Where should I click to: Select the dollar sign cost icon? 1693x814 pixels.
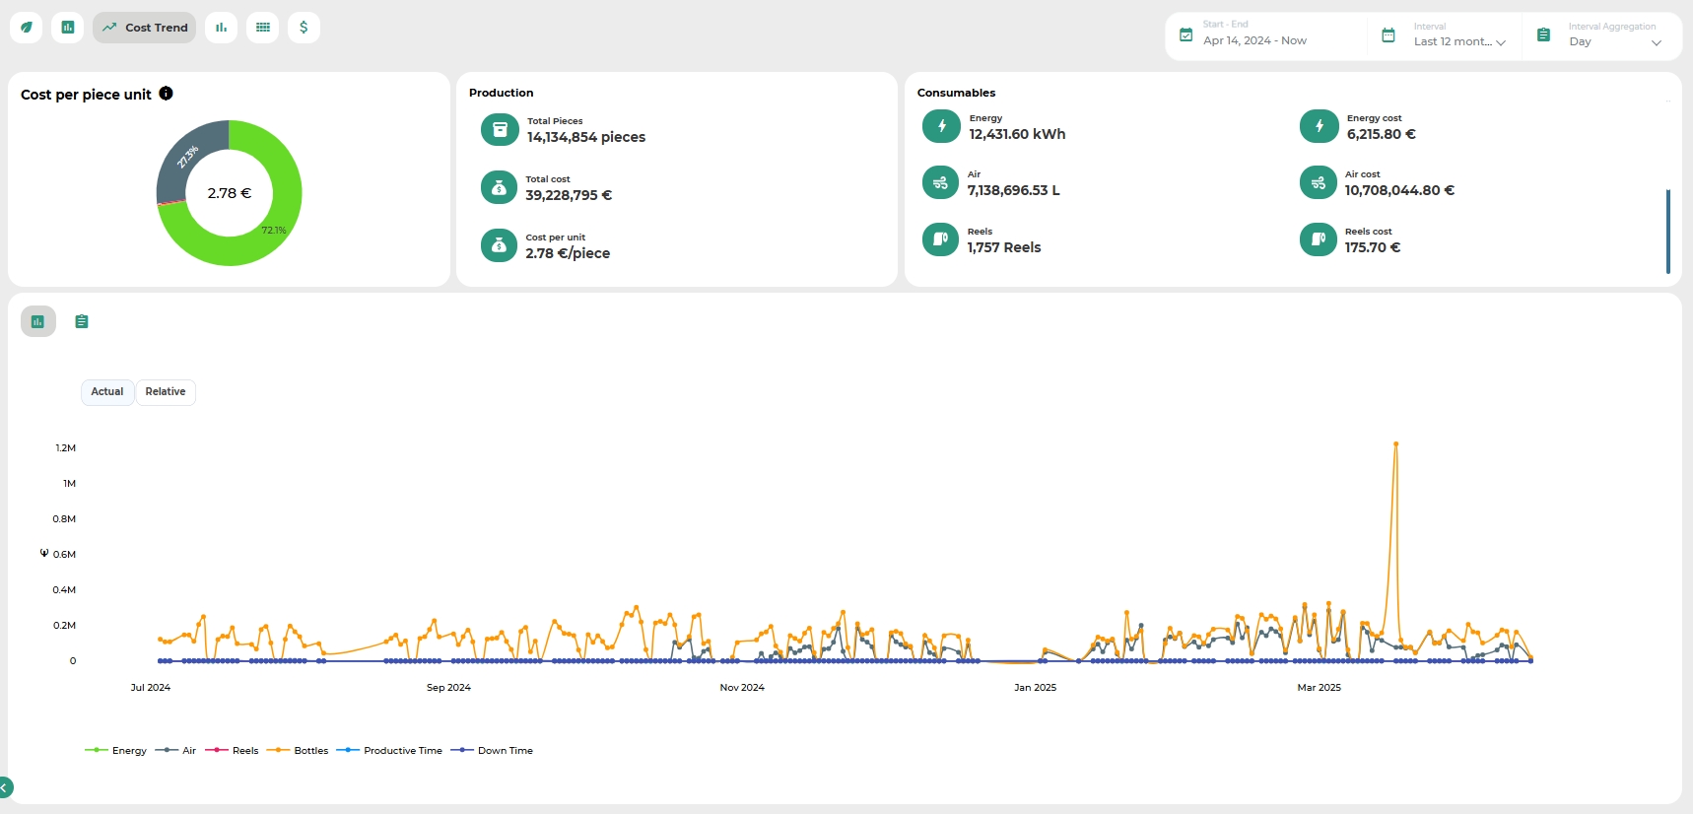pyautogui.click(x=304, y=28)
